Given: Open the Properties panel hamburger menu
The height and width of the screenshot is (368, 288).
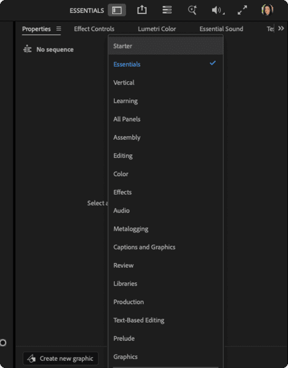Looking at the screenshot, I should click(59, 29).
